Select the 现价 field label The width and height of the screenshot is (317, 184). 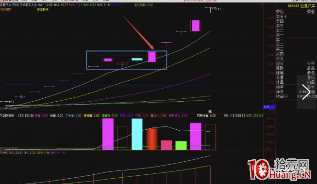tap(280, 64)
